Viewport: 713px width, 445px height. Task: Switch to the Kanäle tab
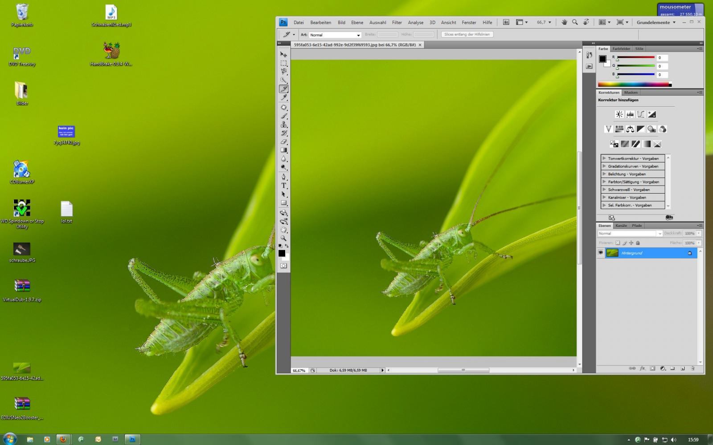(x=621, y=226)
